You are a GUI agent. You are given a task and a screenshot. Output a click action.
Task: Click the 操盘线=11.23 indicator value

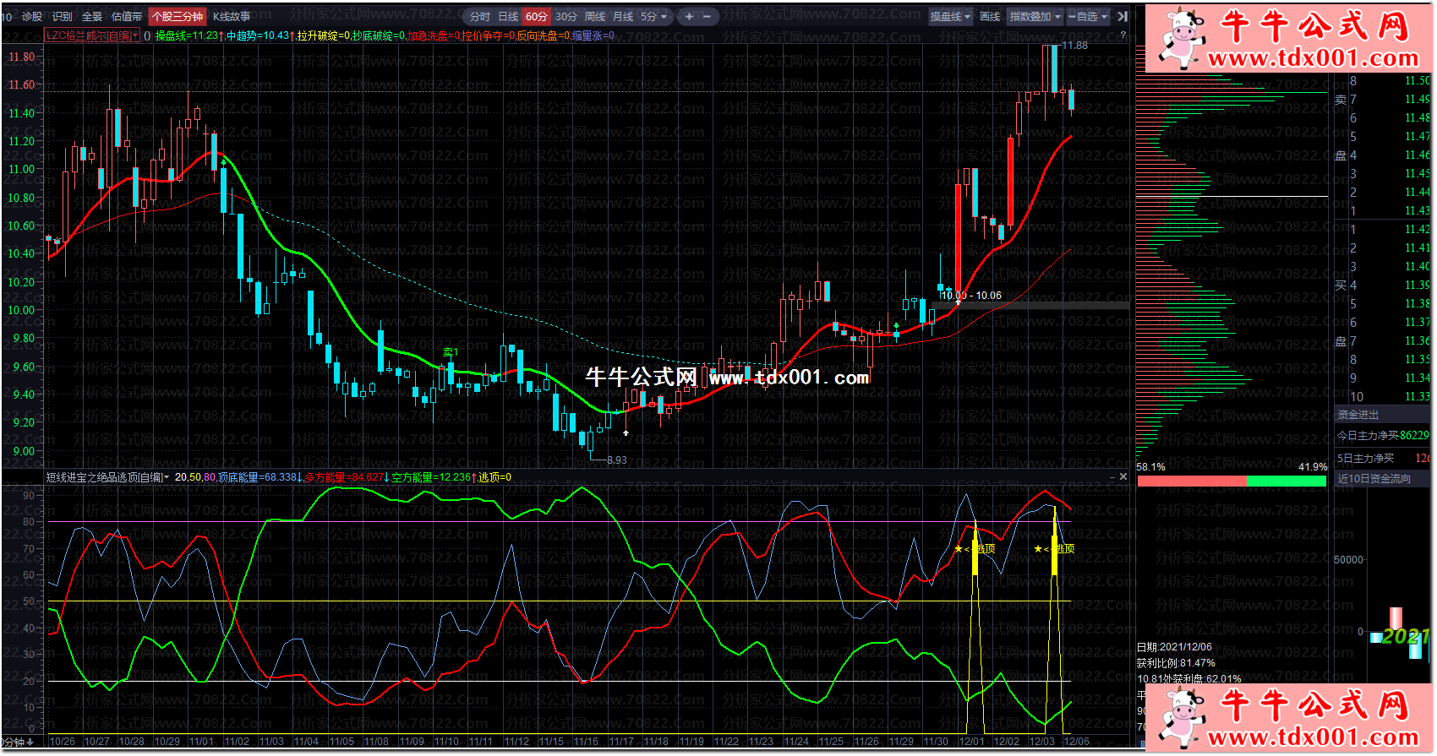[x=187, y=35]
